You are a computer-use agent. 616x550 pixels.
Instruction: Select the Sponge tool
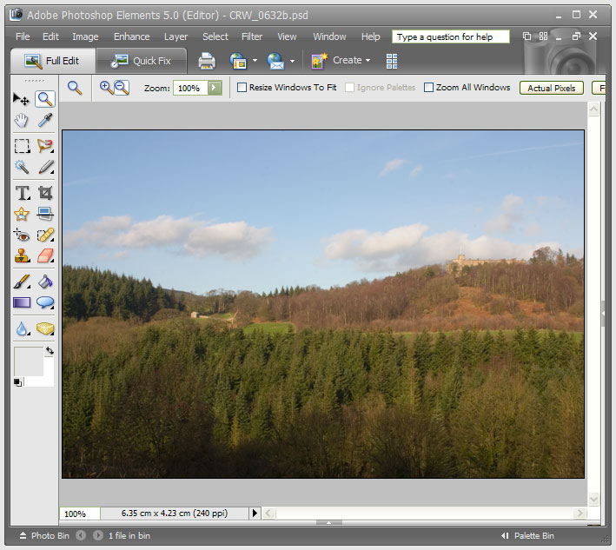45,328
